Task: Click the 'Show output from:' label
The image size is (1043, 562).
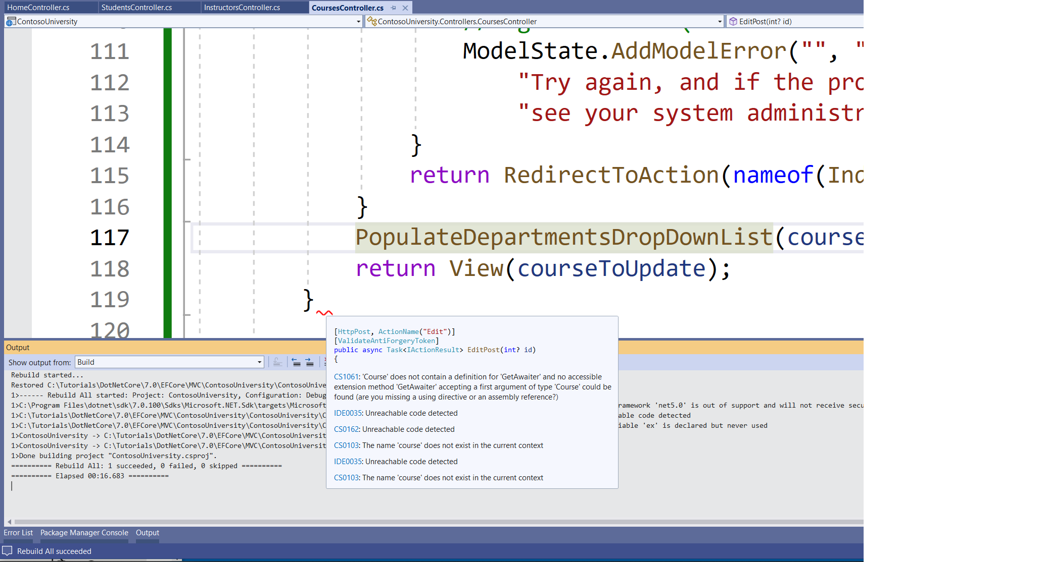Action: point(39,362)
